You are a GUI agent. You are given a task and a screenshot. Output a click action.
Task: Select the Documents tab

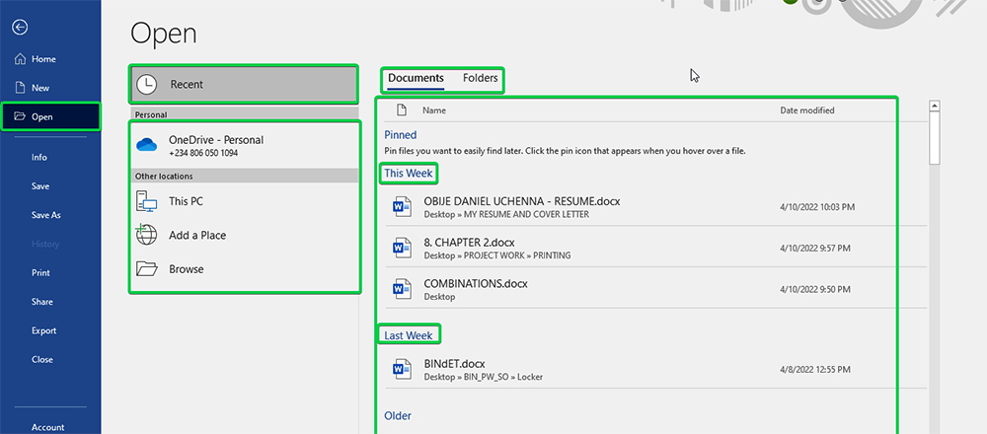[416, 78]
